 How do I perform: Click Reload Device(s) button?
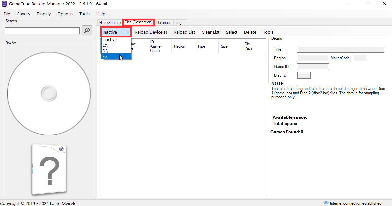(x=151, y=32)
